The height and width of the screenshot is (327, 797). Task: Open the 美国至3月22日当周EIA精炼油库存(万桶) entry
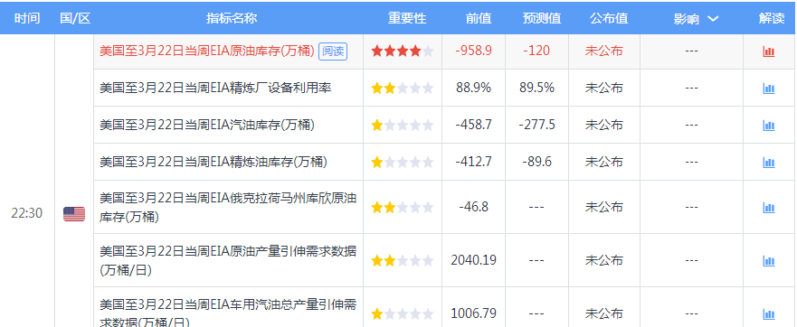tap(213, 162)
